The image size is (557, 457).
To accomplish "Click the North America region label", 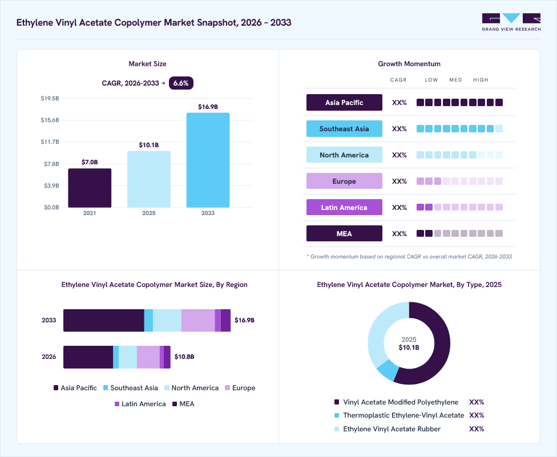I will coord(344,155).
